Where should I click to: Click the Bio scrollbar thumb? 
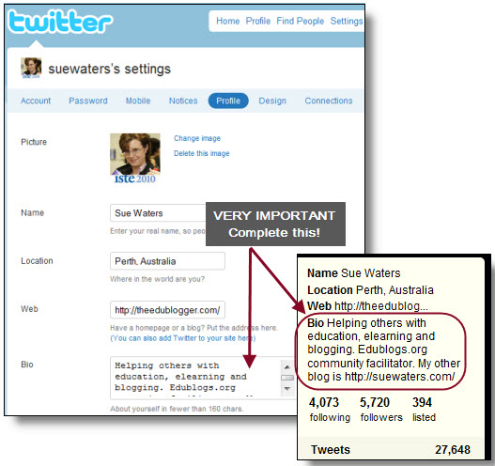coord(287,378)
